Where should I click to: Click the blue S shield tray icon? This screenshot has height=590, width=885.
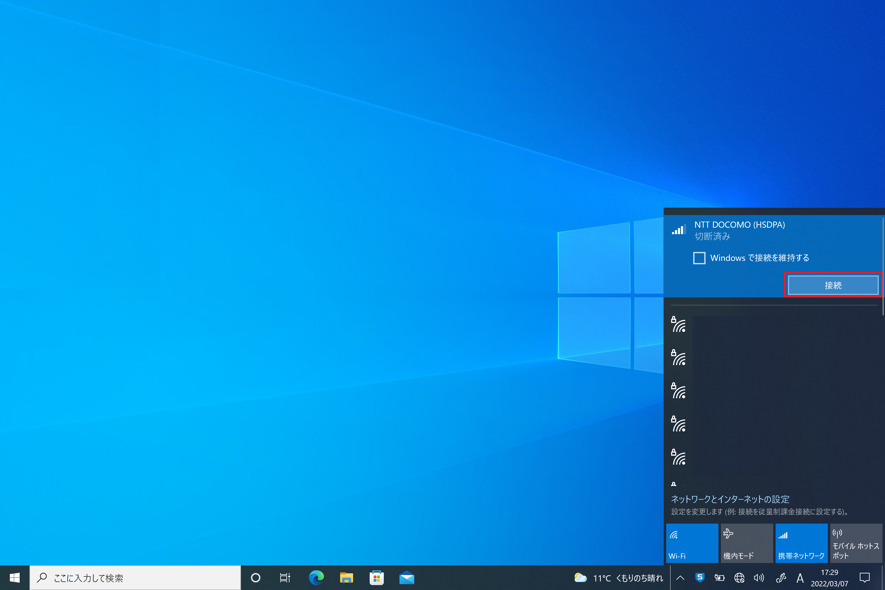click(700, 578)
